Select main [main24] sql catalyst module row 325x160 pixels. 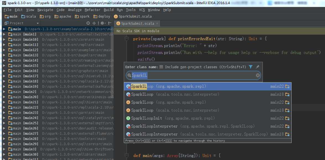[x=58, y=118]
